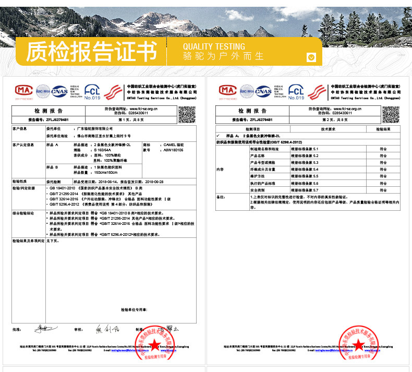The height and width of the screenshot is (372, 412).
Task: Click the QR code on the page 1 report
Action: coord(187,115)
